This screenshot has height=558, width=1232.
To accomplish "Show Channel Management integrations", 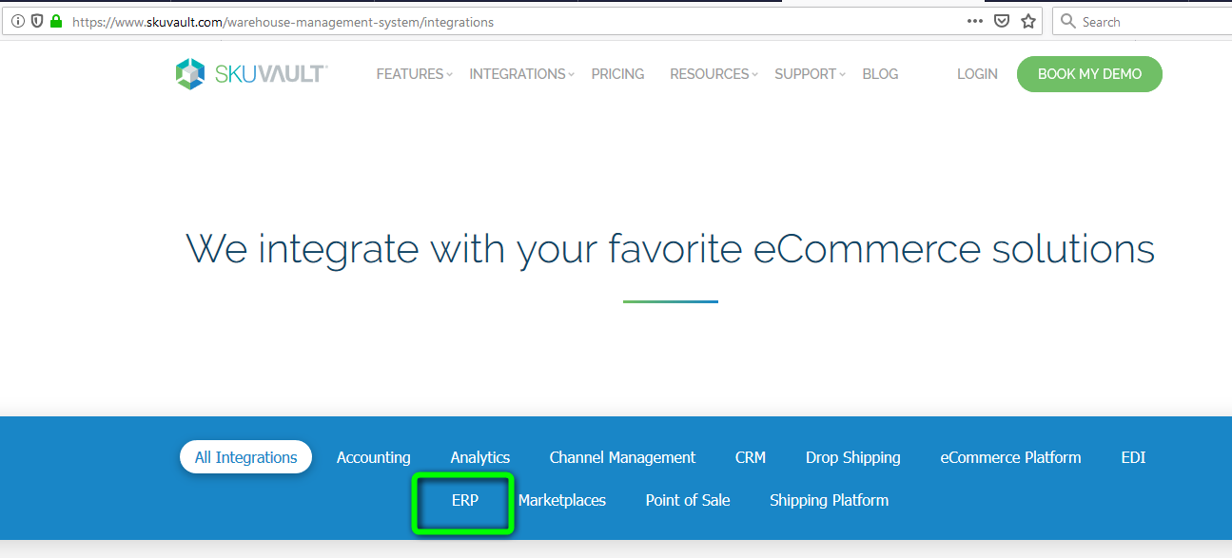I will coord(622,457).
